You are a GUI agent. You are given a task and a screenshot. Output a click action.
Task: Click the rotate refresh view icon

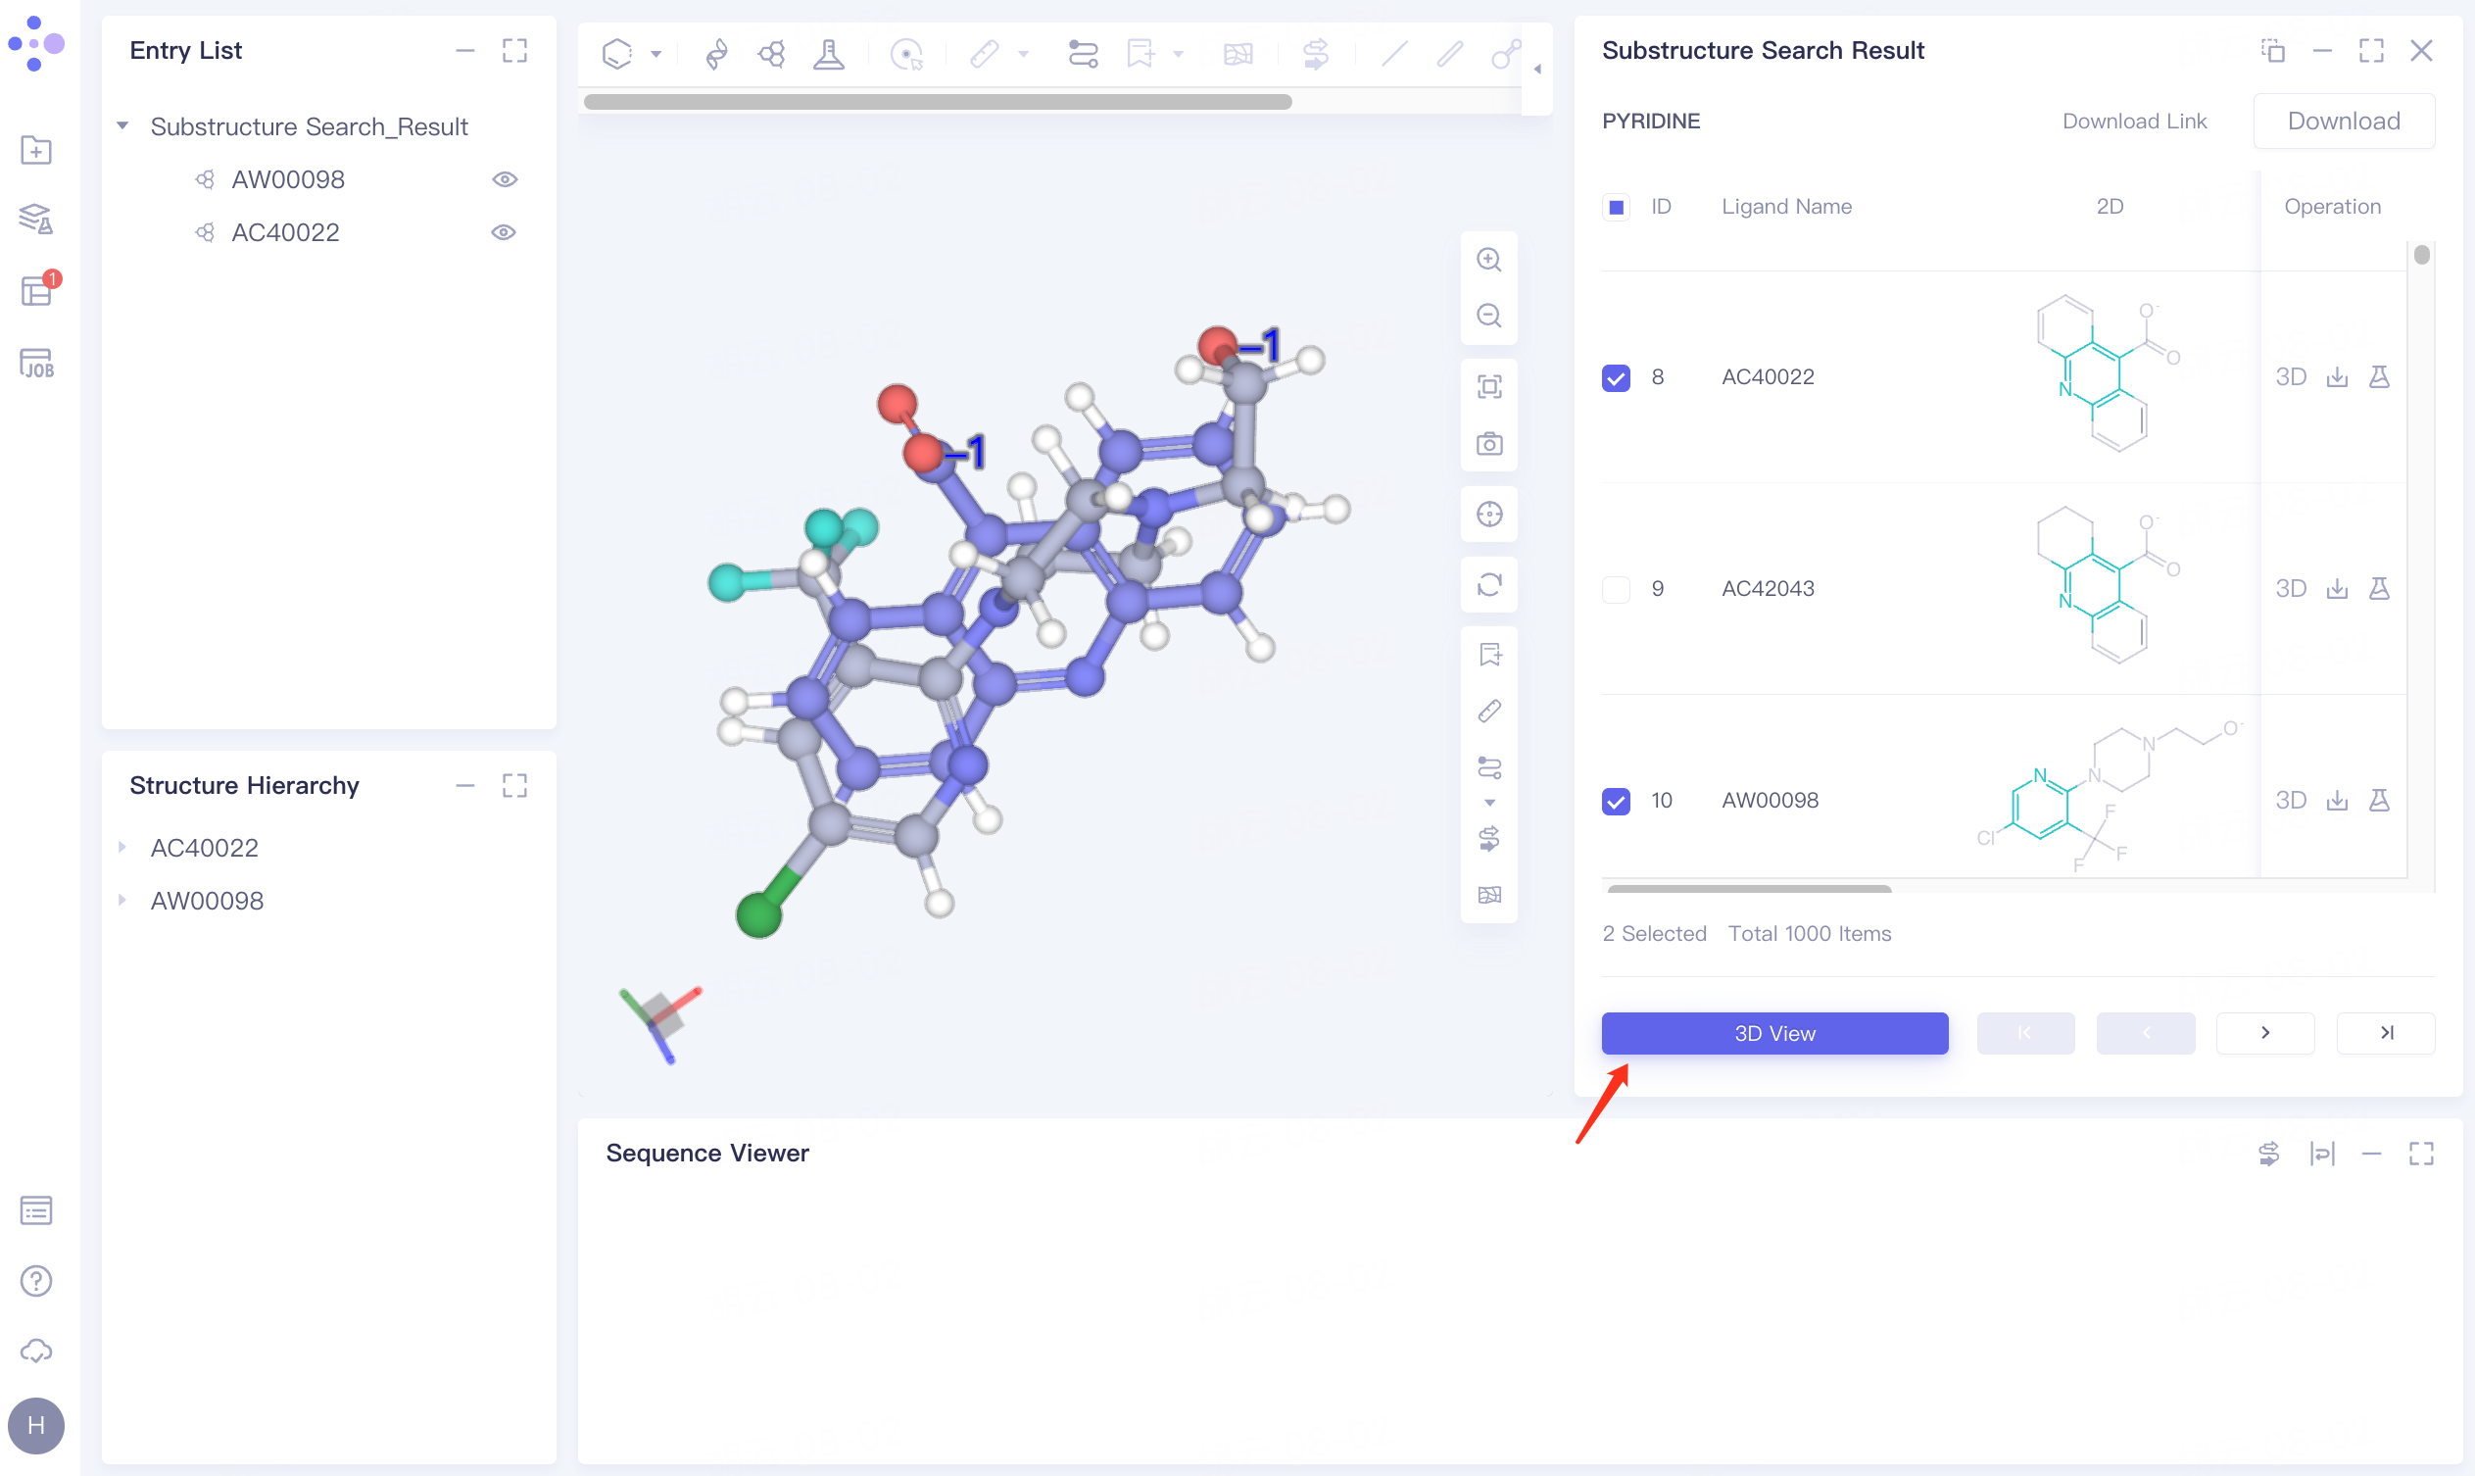[x=1488, y=584]
